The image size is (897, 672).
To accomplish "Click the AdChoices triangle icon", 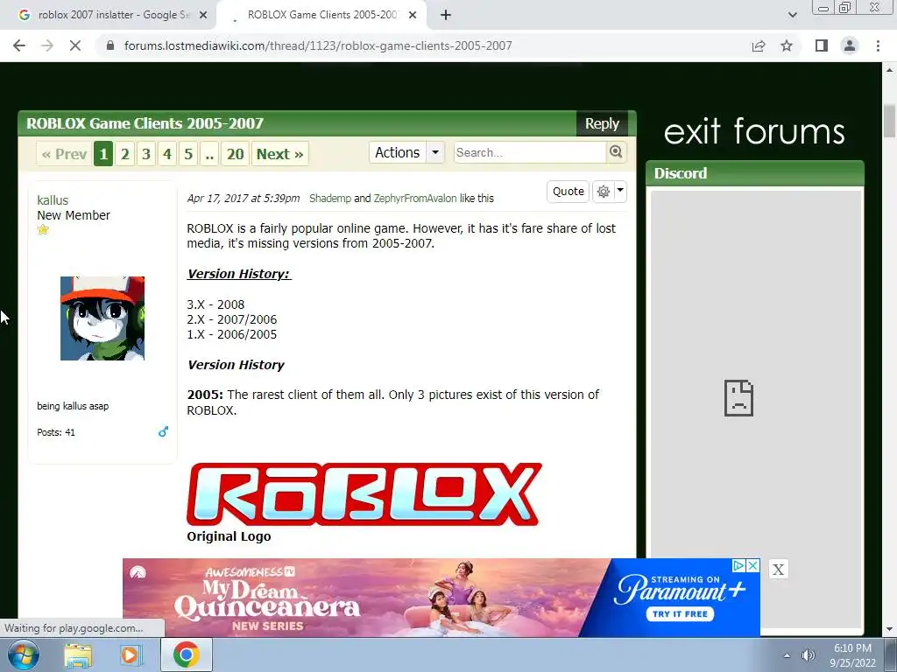I will 739,565.
